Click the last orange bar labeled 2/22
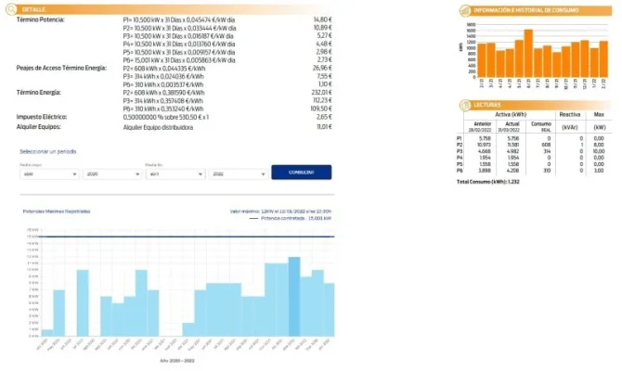 tap(603, 59)
